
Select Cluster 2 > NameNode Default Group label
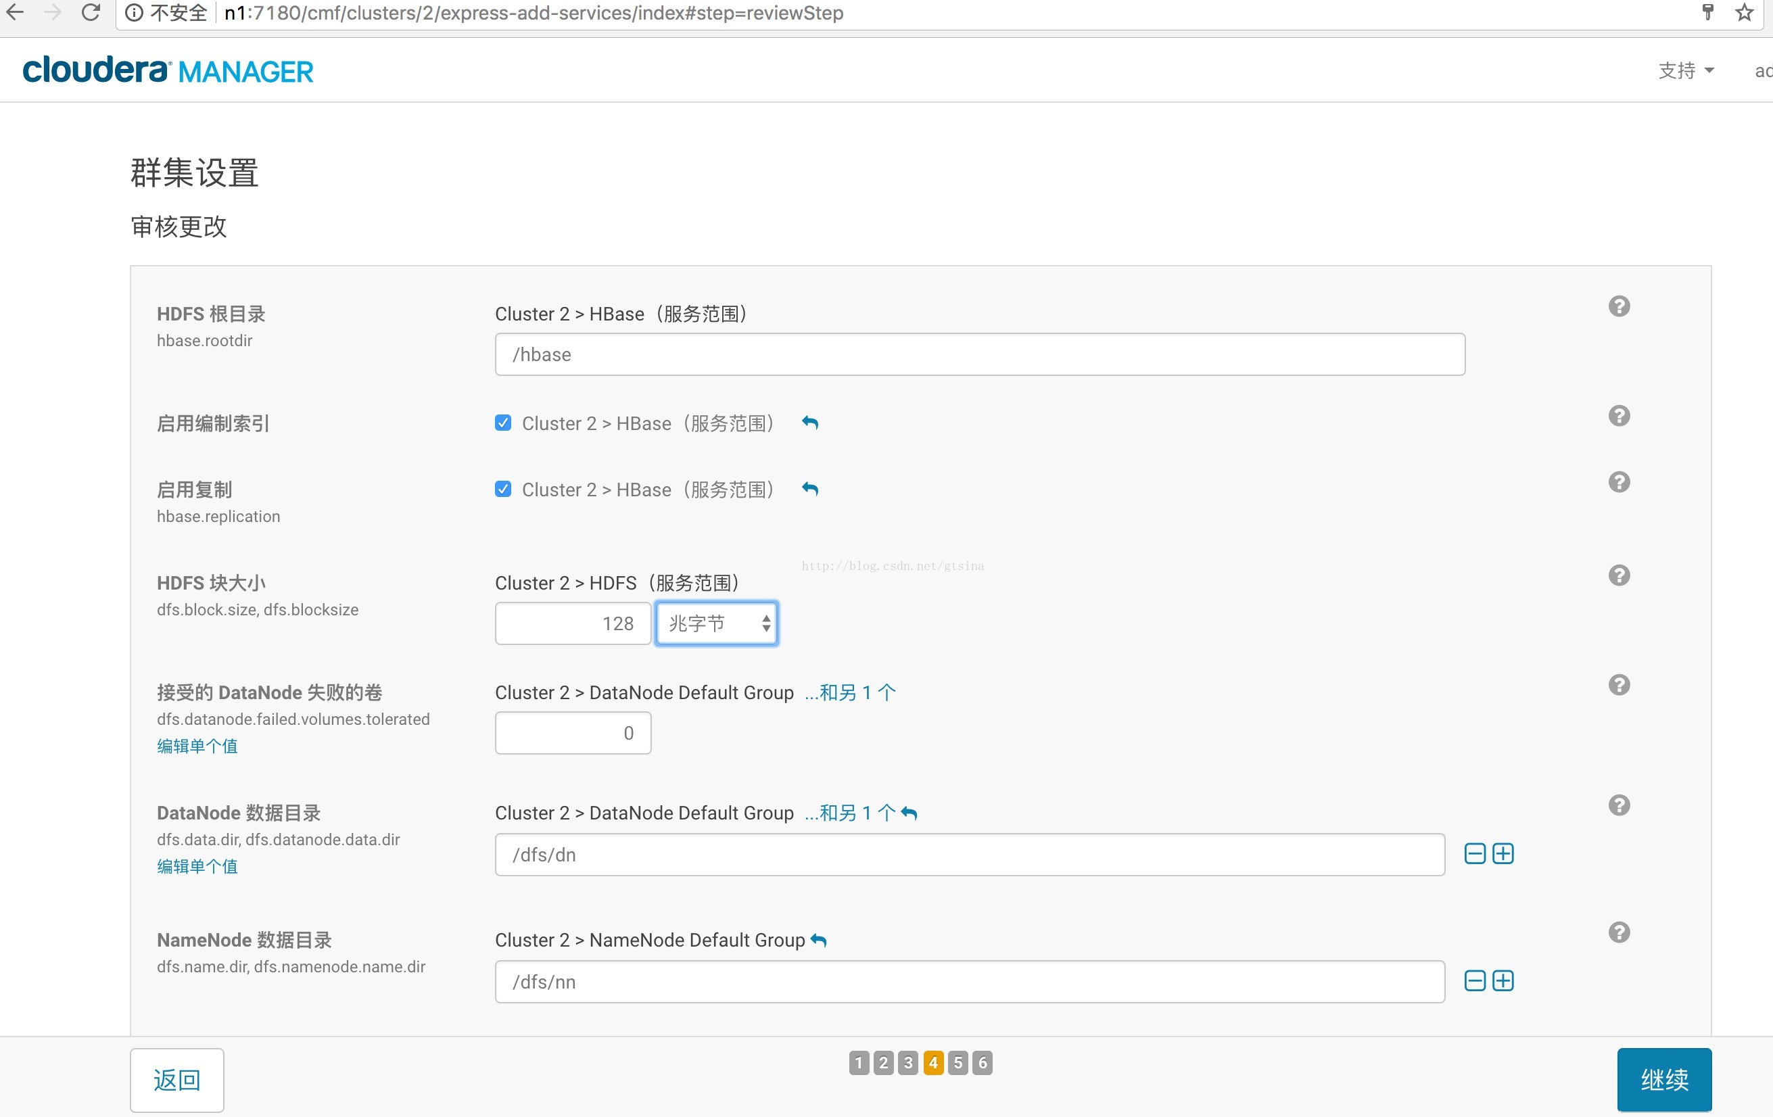(x=649, y=941)
